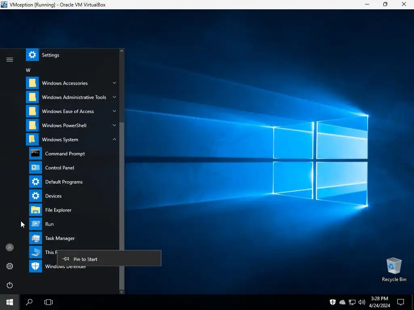
Task: Open Settings from the app list
Action: [x=72, y=55]
